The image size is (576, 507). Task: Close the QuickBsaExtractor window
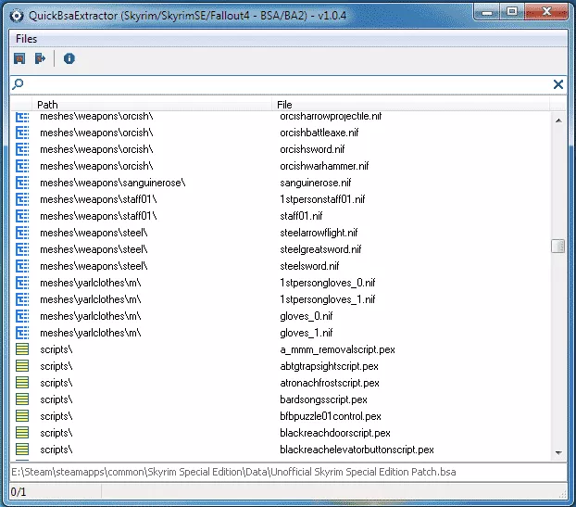pyautogui.click(x=546, y=12)
